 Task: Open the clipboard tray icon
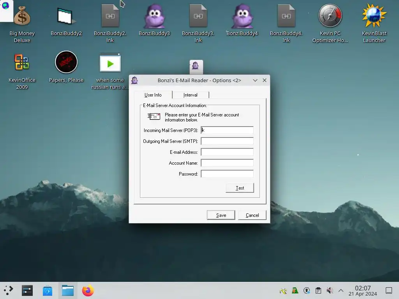[x=318, y=290]
